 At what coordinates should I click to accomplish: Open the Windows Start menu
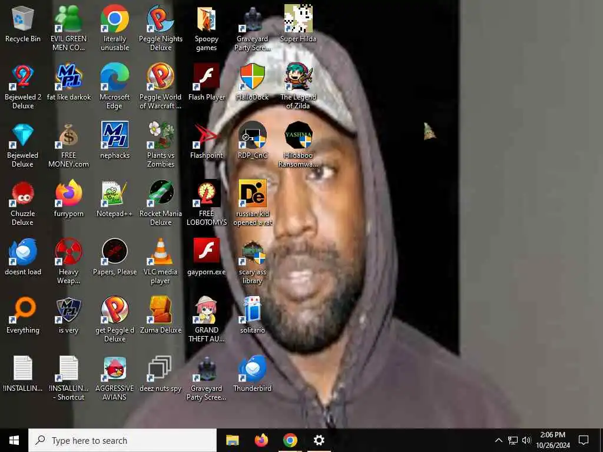tap(14, 440)
